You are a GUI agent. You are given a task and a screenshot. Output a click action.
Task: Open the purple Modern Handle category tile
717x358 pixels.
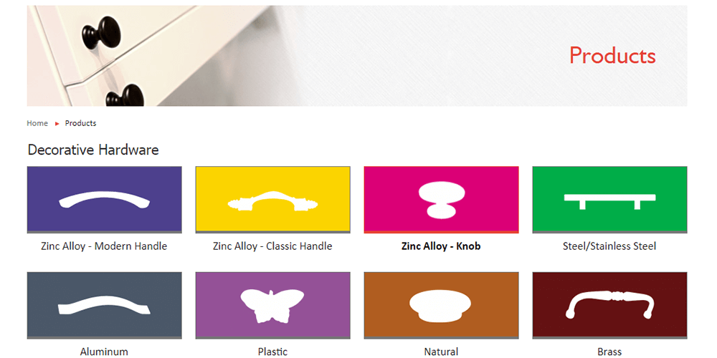point(104,200)
